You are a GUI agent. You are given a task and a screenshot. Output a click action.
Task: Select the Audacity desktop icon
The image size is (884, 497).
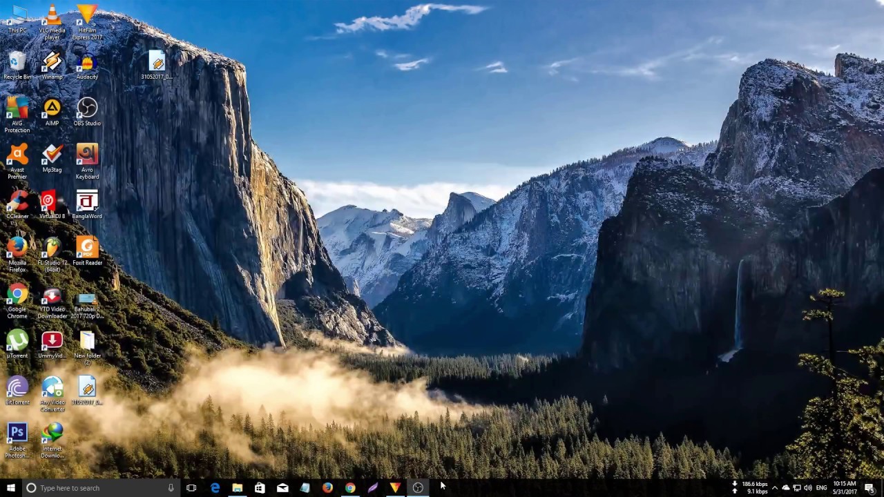[87, 63]
